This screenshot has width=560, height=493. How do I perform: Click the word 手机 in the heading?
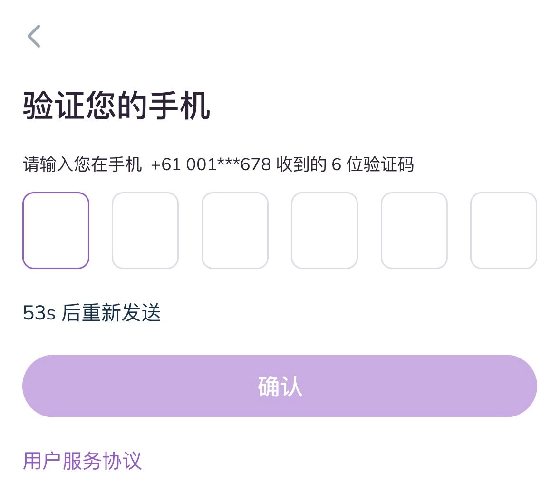pyautogui.click(x=179, y=106)
